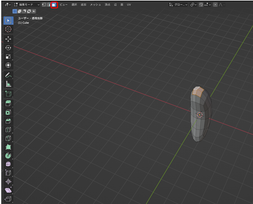Select the 3D Cursor tool

click(x=8, y=29)
